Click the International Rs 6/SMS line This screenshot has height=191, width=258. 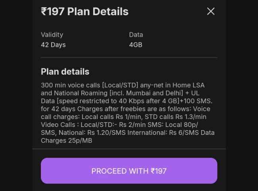[128, 133]
